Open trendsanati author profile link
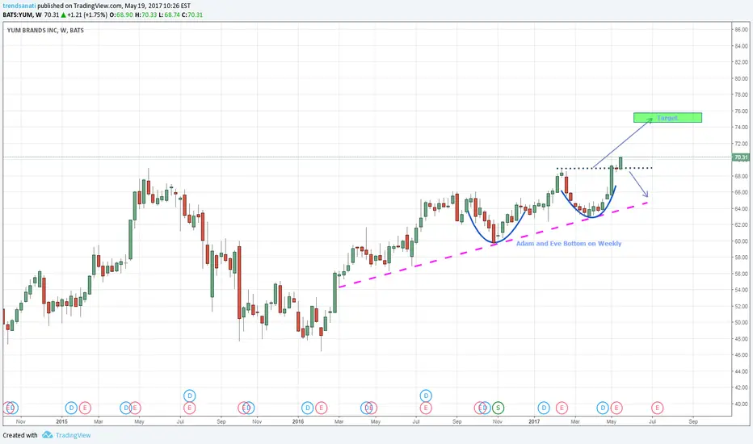The width and height of the screenshot is (753, 444). pyautogui.click(x=19, y=6)
